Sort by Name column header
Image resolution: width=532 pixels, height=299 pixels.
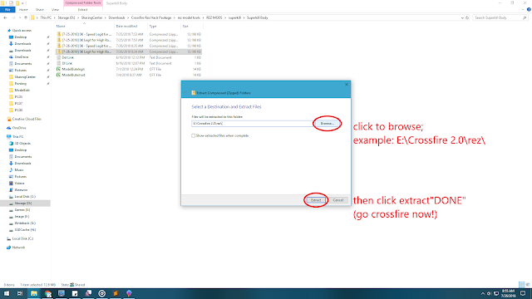84,26
